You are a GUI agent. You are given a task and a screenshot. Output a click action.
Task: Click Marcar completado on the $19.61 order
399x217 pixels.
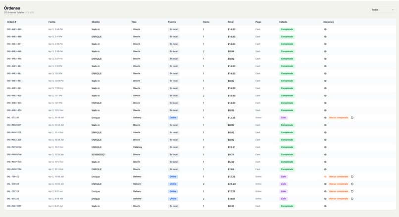339,199
